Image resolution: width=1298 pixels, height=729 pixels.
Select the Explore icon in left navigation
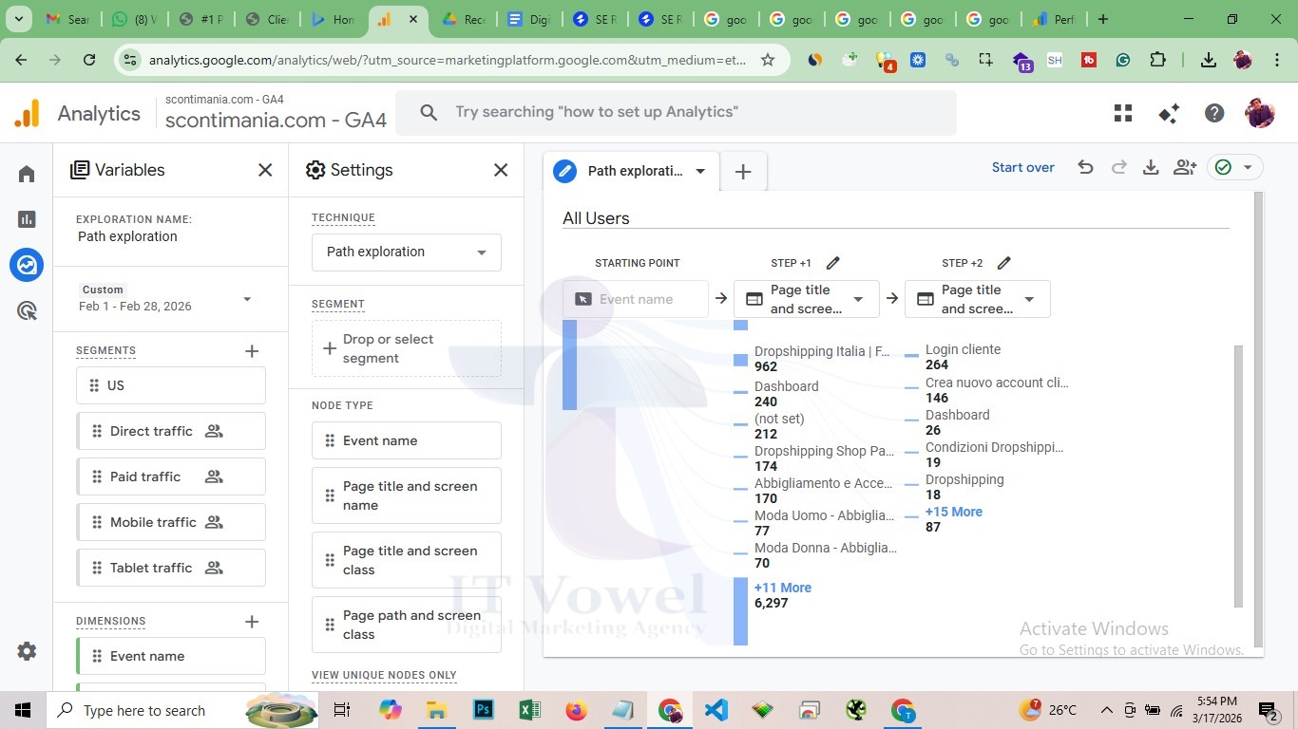coord(27,265)
